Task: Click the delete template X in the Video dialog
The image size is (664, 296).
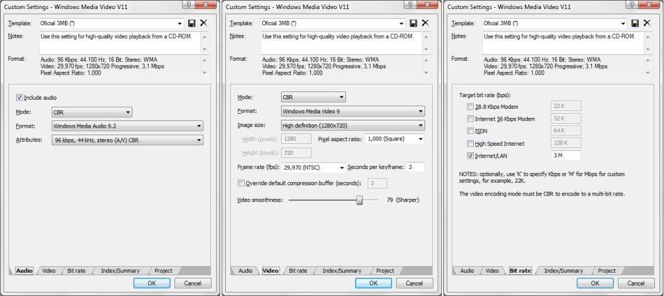Action: tap(424, 23)
